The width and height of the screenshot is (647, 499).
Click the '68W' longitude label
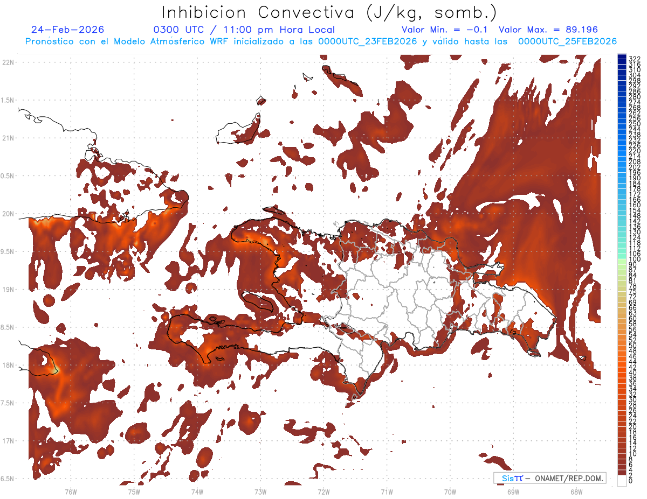tap(576, 492)
